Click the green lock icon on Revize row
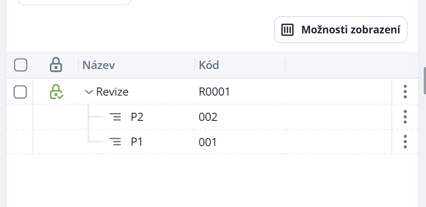Screen dimensions: 426x207 (x=56, y=92)
